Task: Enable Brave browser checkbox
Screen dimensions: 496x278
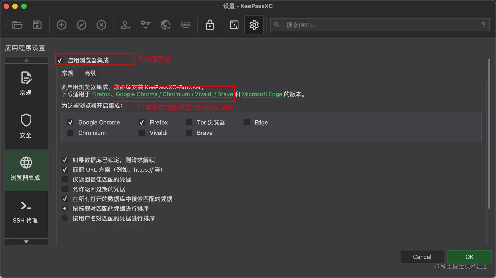Action: [189, 133]
